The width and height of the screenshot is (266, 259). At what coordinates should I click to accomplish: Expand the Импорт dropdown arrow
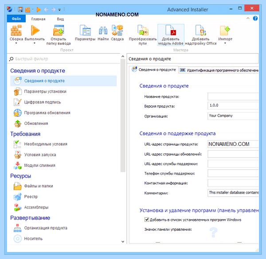point(225,43)
